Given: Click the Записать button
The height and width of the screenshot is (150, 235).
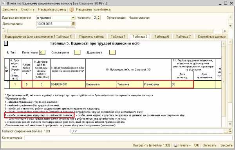Looking at the screenshot, I should coord(210,145).
